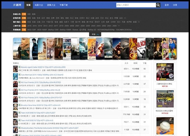Open the 资源 navigation tab
190x136 pixels.
pos(28,5)
